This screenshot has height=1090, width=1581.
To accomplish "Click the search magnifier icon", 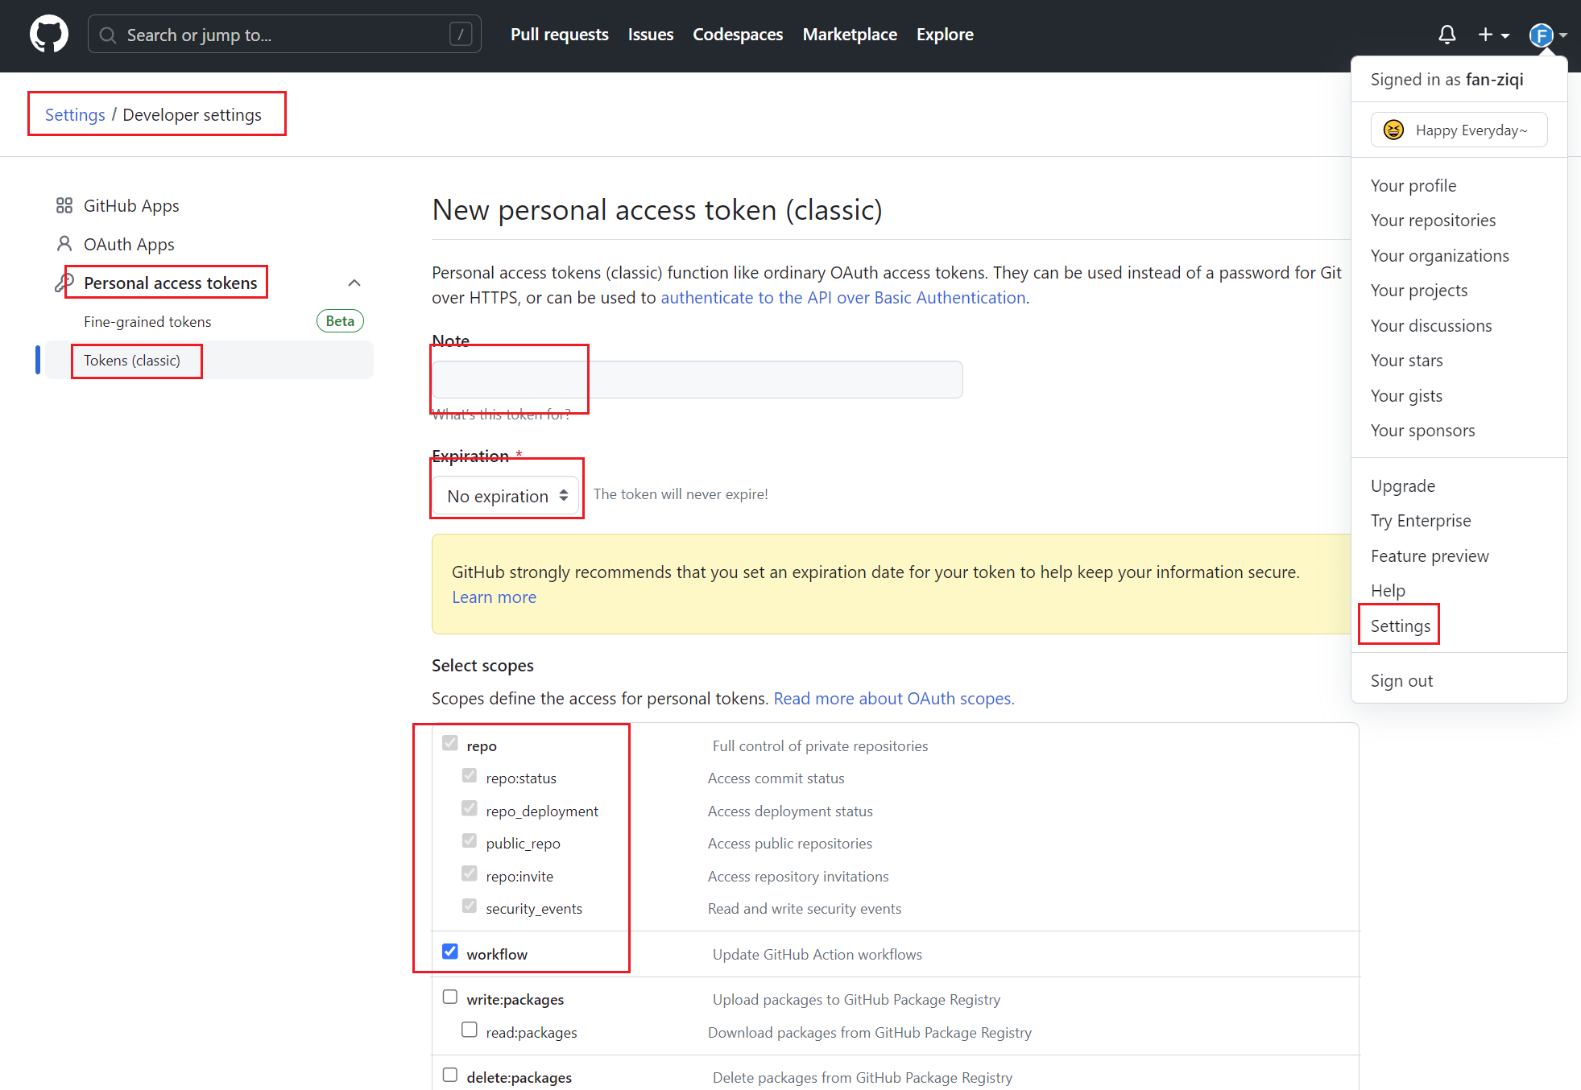I will [108, 35].
